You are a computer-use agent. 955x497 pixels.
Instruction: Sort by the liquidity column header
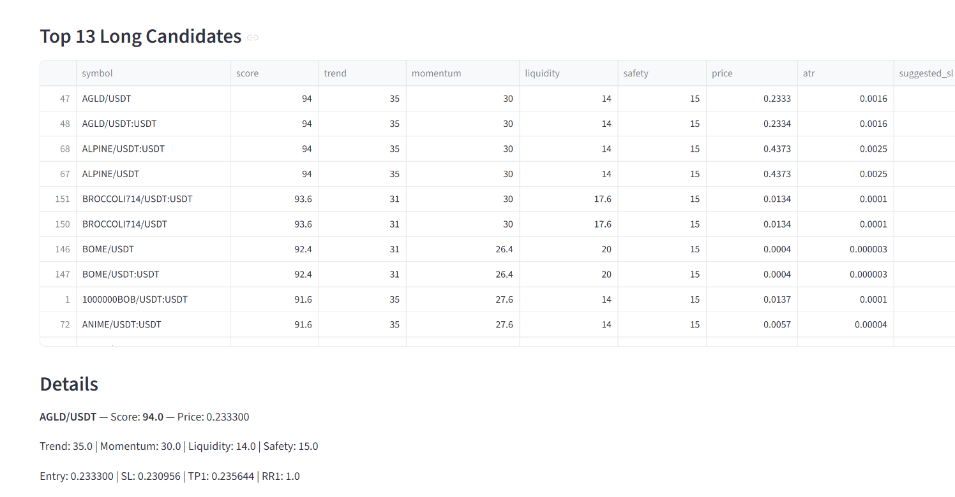(542, 73)
